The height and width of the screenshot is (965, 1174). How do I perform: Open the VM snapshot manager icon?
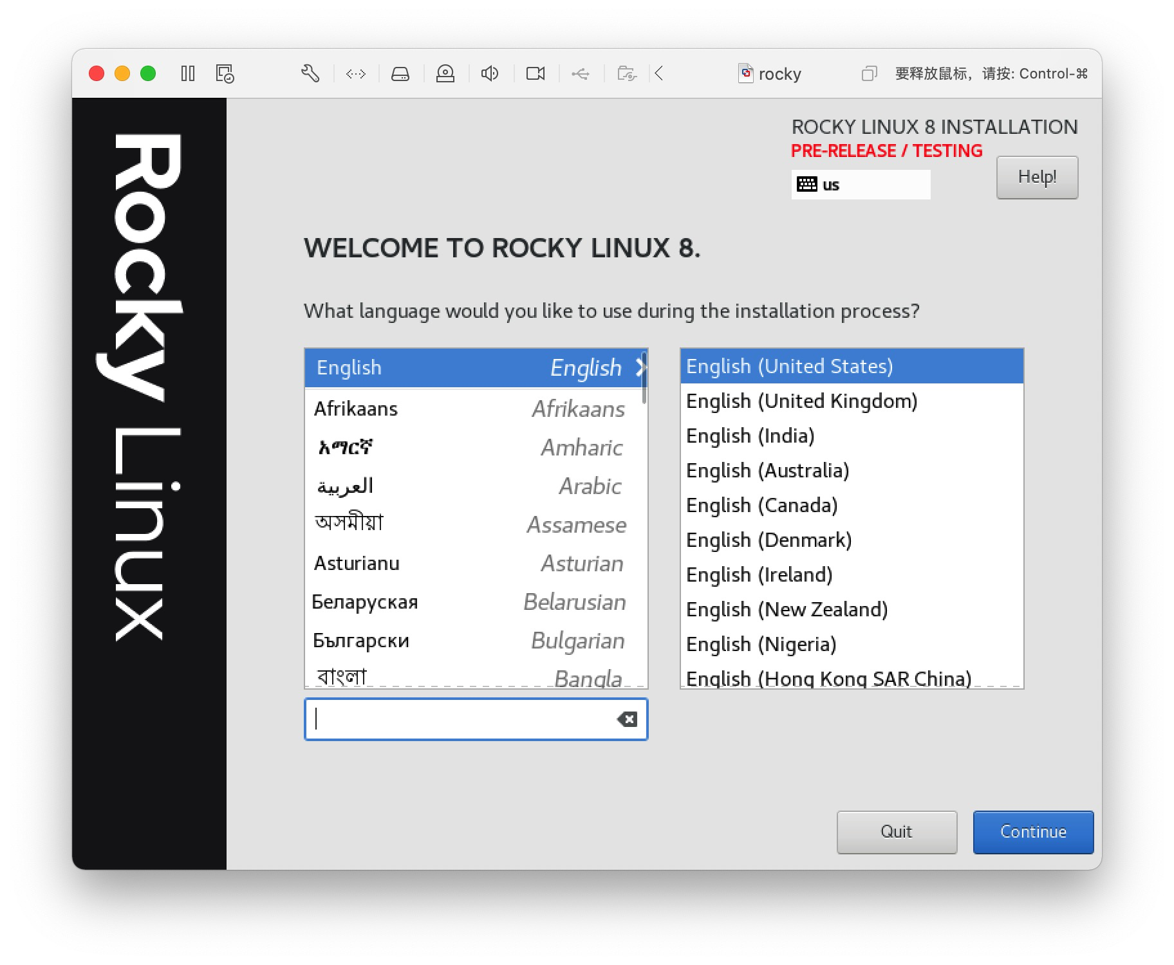tap(225, 74)
